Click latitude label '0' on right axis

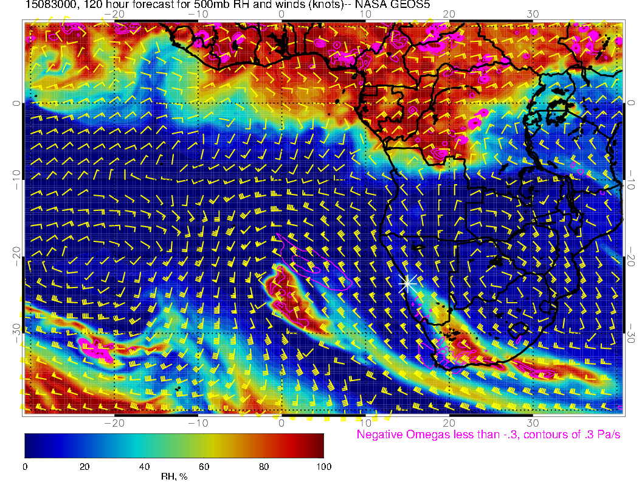(631, 103)
